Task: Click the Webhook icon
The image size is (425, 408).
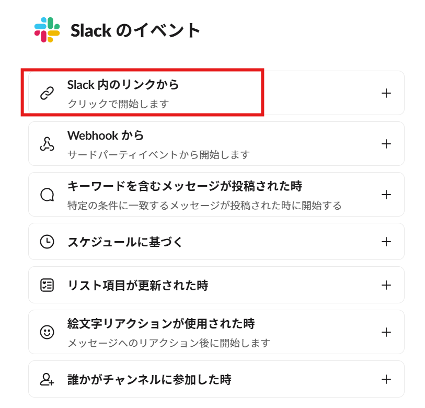Action: (47, 144)
